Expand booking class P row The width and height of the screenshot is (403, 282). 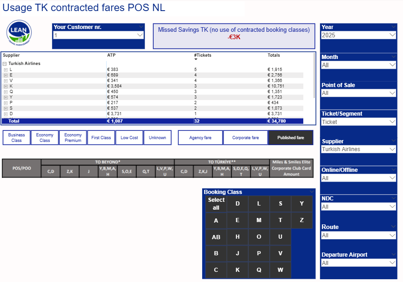(x=6, y=103)
